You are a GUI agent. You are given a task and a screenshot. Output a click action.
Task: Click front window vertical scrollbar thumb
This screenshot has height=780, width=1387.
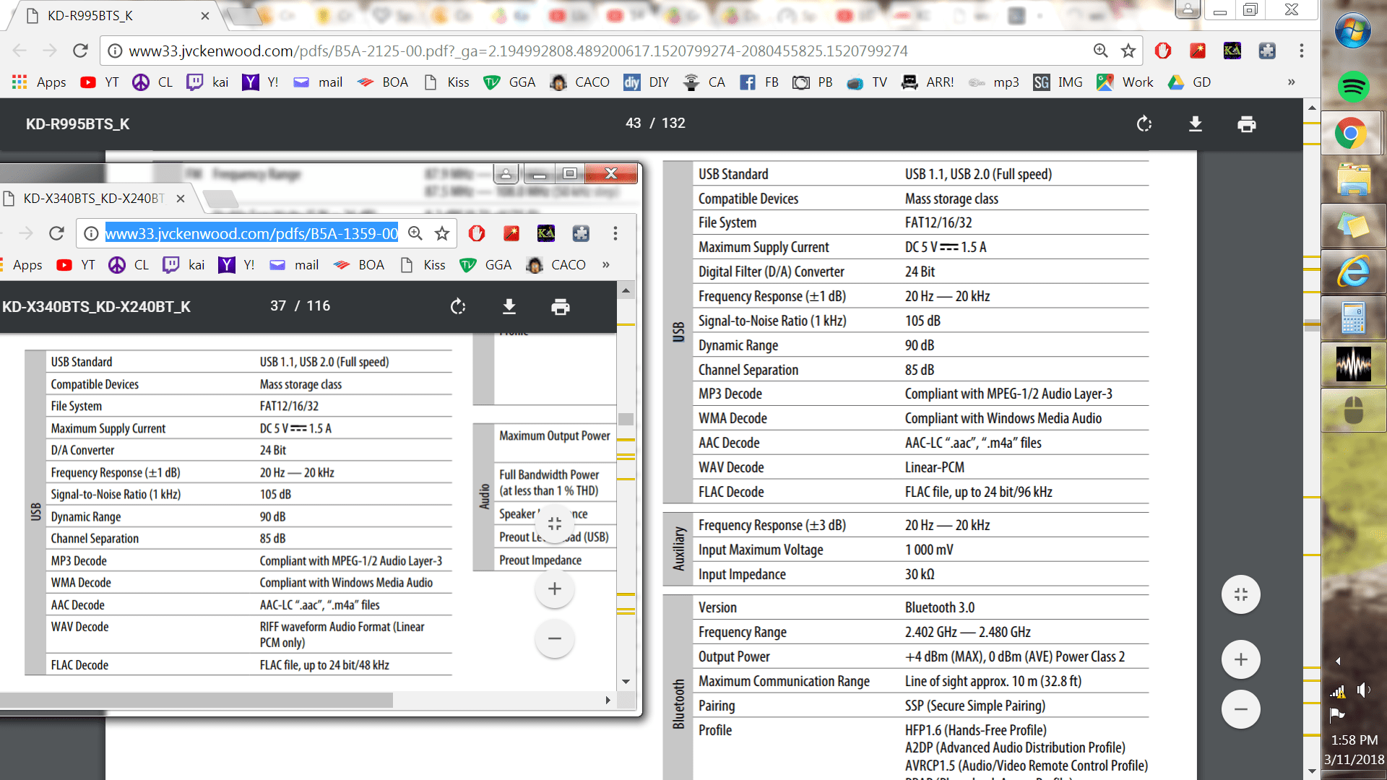[626, 419]
